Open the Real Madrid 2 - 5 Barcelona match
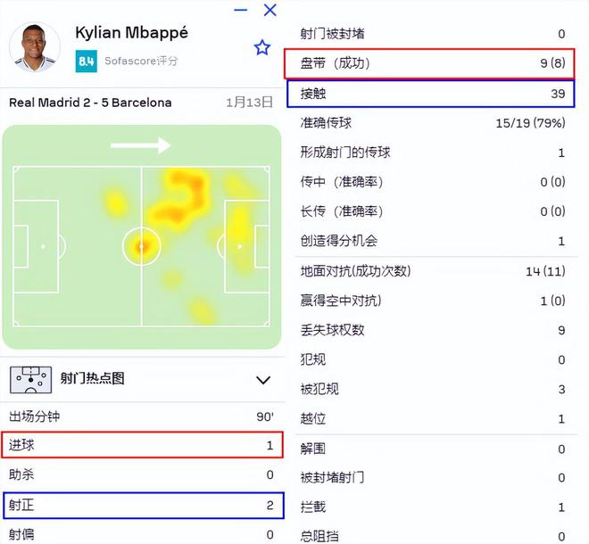Screen dimensions: 589x544 [90, 103]
